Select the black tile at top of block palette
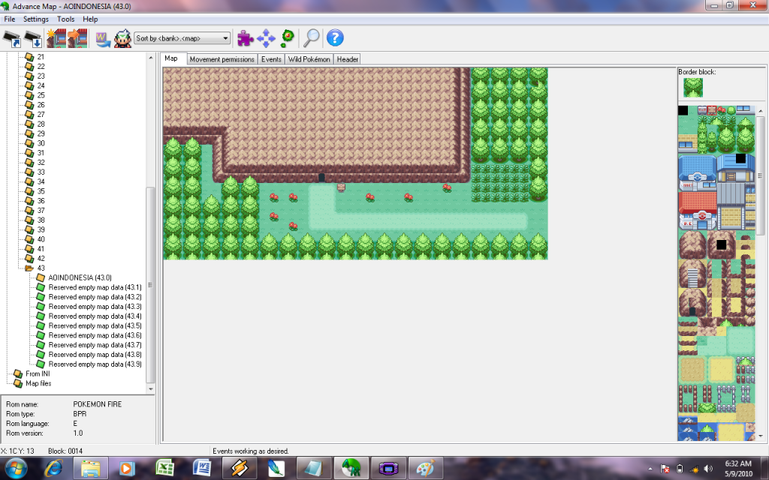 tap(683, 110)
